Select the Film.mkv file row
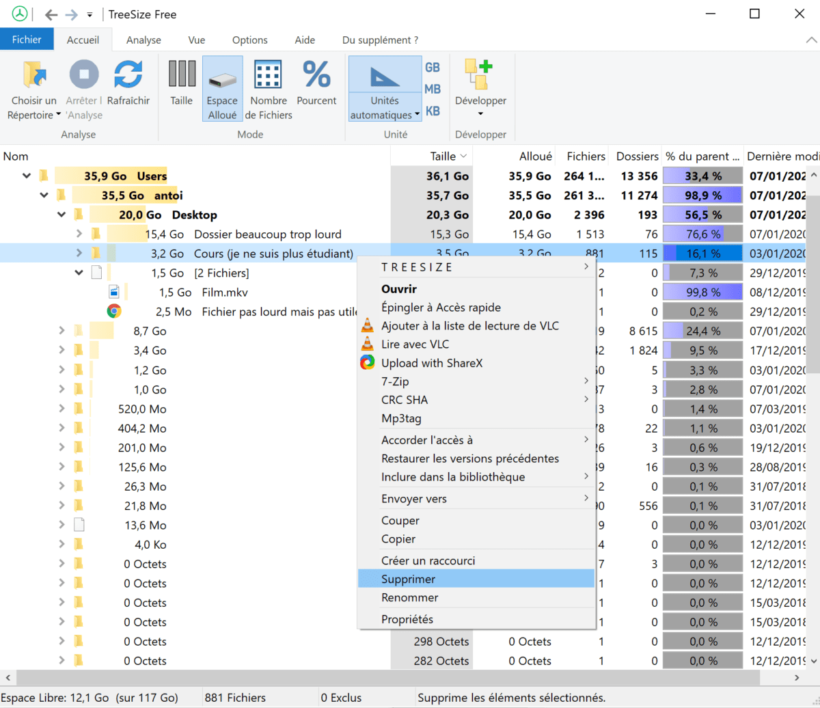Image resolution: width=820 pixels, height=708 pixels. coord(219,292)
